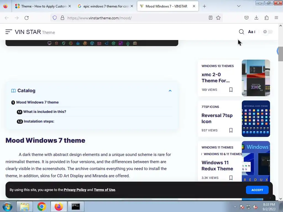Click the site security padlock icon

[62, 18]
